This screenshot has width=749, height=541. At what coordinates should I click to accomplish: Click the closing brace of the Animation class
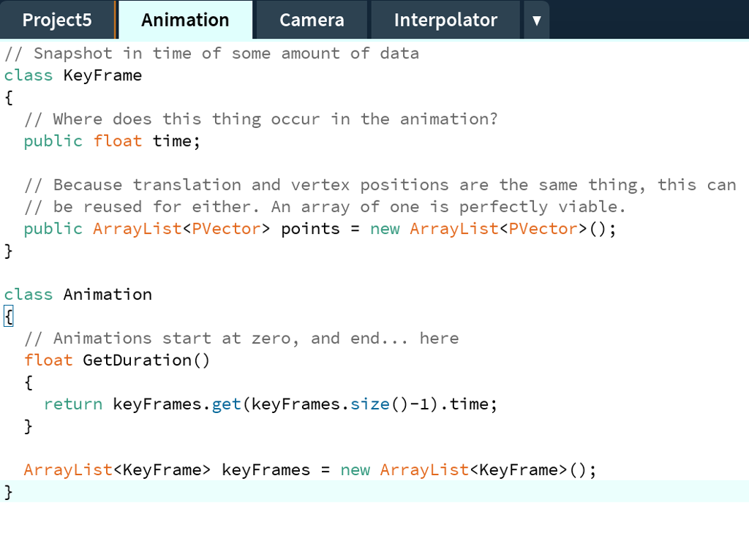click(x=7, y=492)
